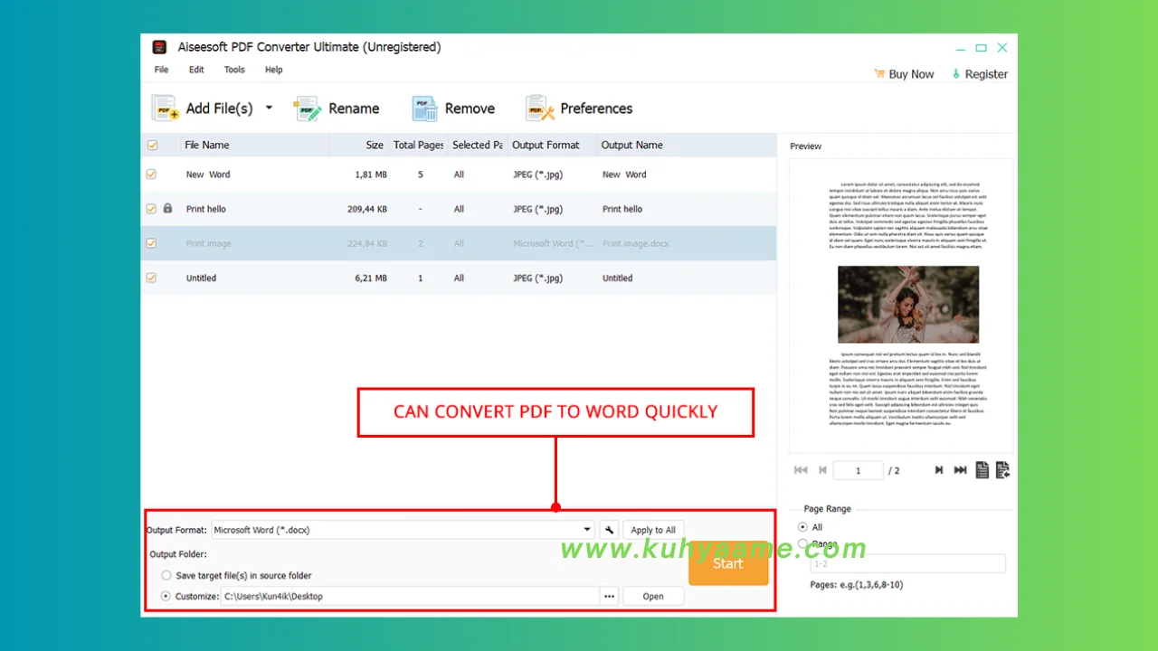Open the Edit menu
Screen dimensions: 1158x651
[196, 70]
